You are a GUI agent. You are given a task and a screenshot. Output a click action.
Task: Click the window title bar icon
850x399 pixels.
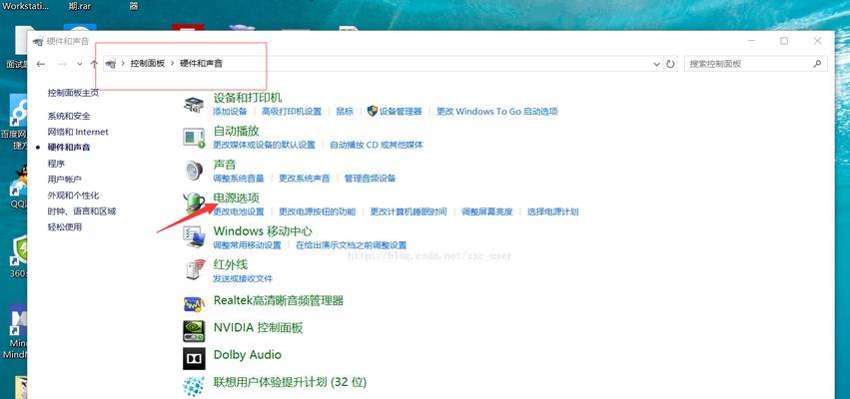click(x=37, y=42)
